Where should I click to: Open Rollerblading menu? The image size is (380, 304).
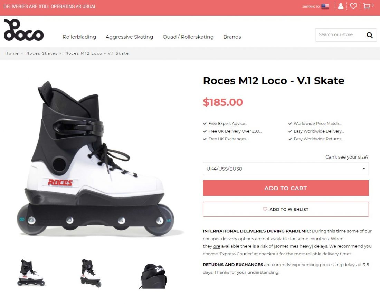(x=79, y=37)
